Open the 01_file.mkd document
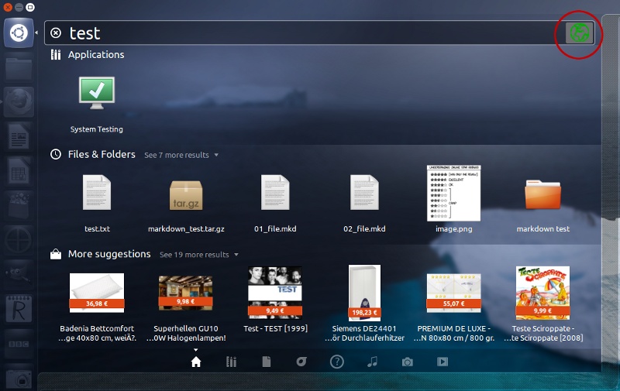620x391 pixels. [275, 194]
